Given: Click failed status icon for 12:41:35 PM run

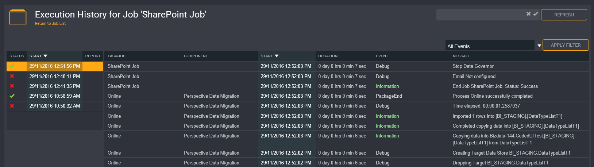Looking at the screenshot, I should 12,86.
